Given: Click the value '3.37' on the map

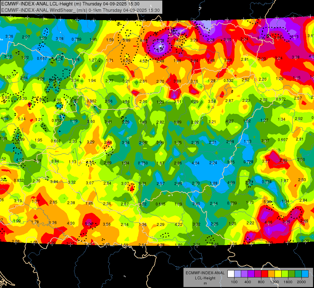Looking at the screenshot, I should tap(265, 141).
